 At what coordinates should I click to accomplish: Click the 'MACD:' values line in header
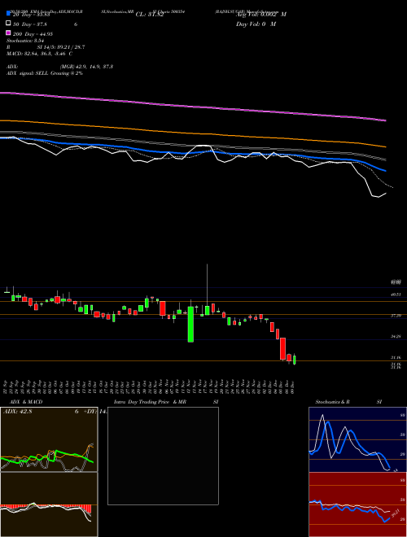(39, 54)
